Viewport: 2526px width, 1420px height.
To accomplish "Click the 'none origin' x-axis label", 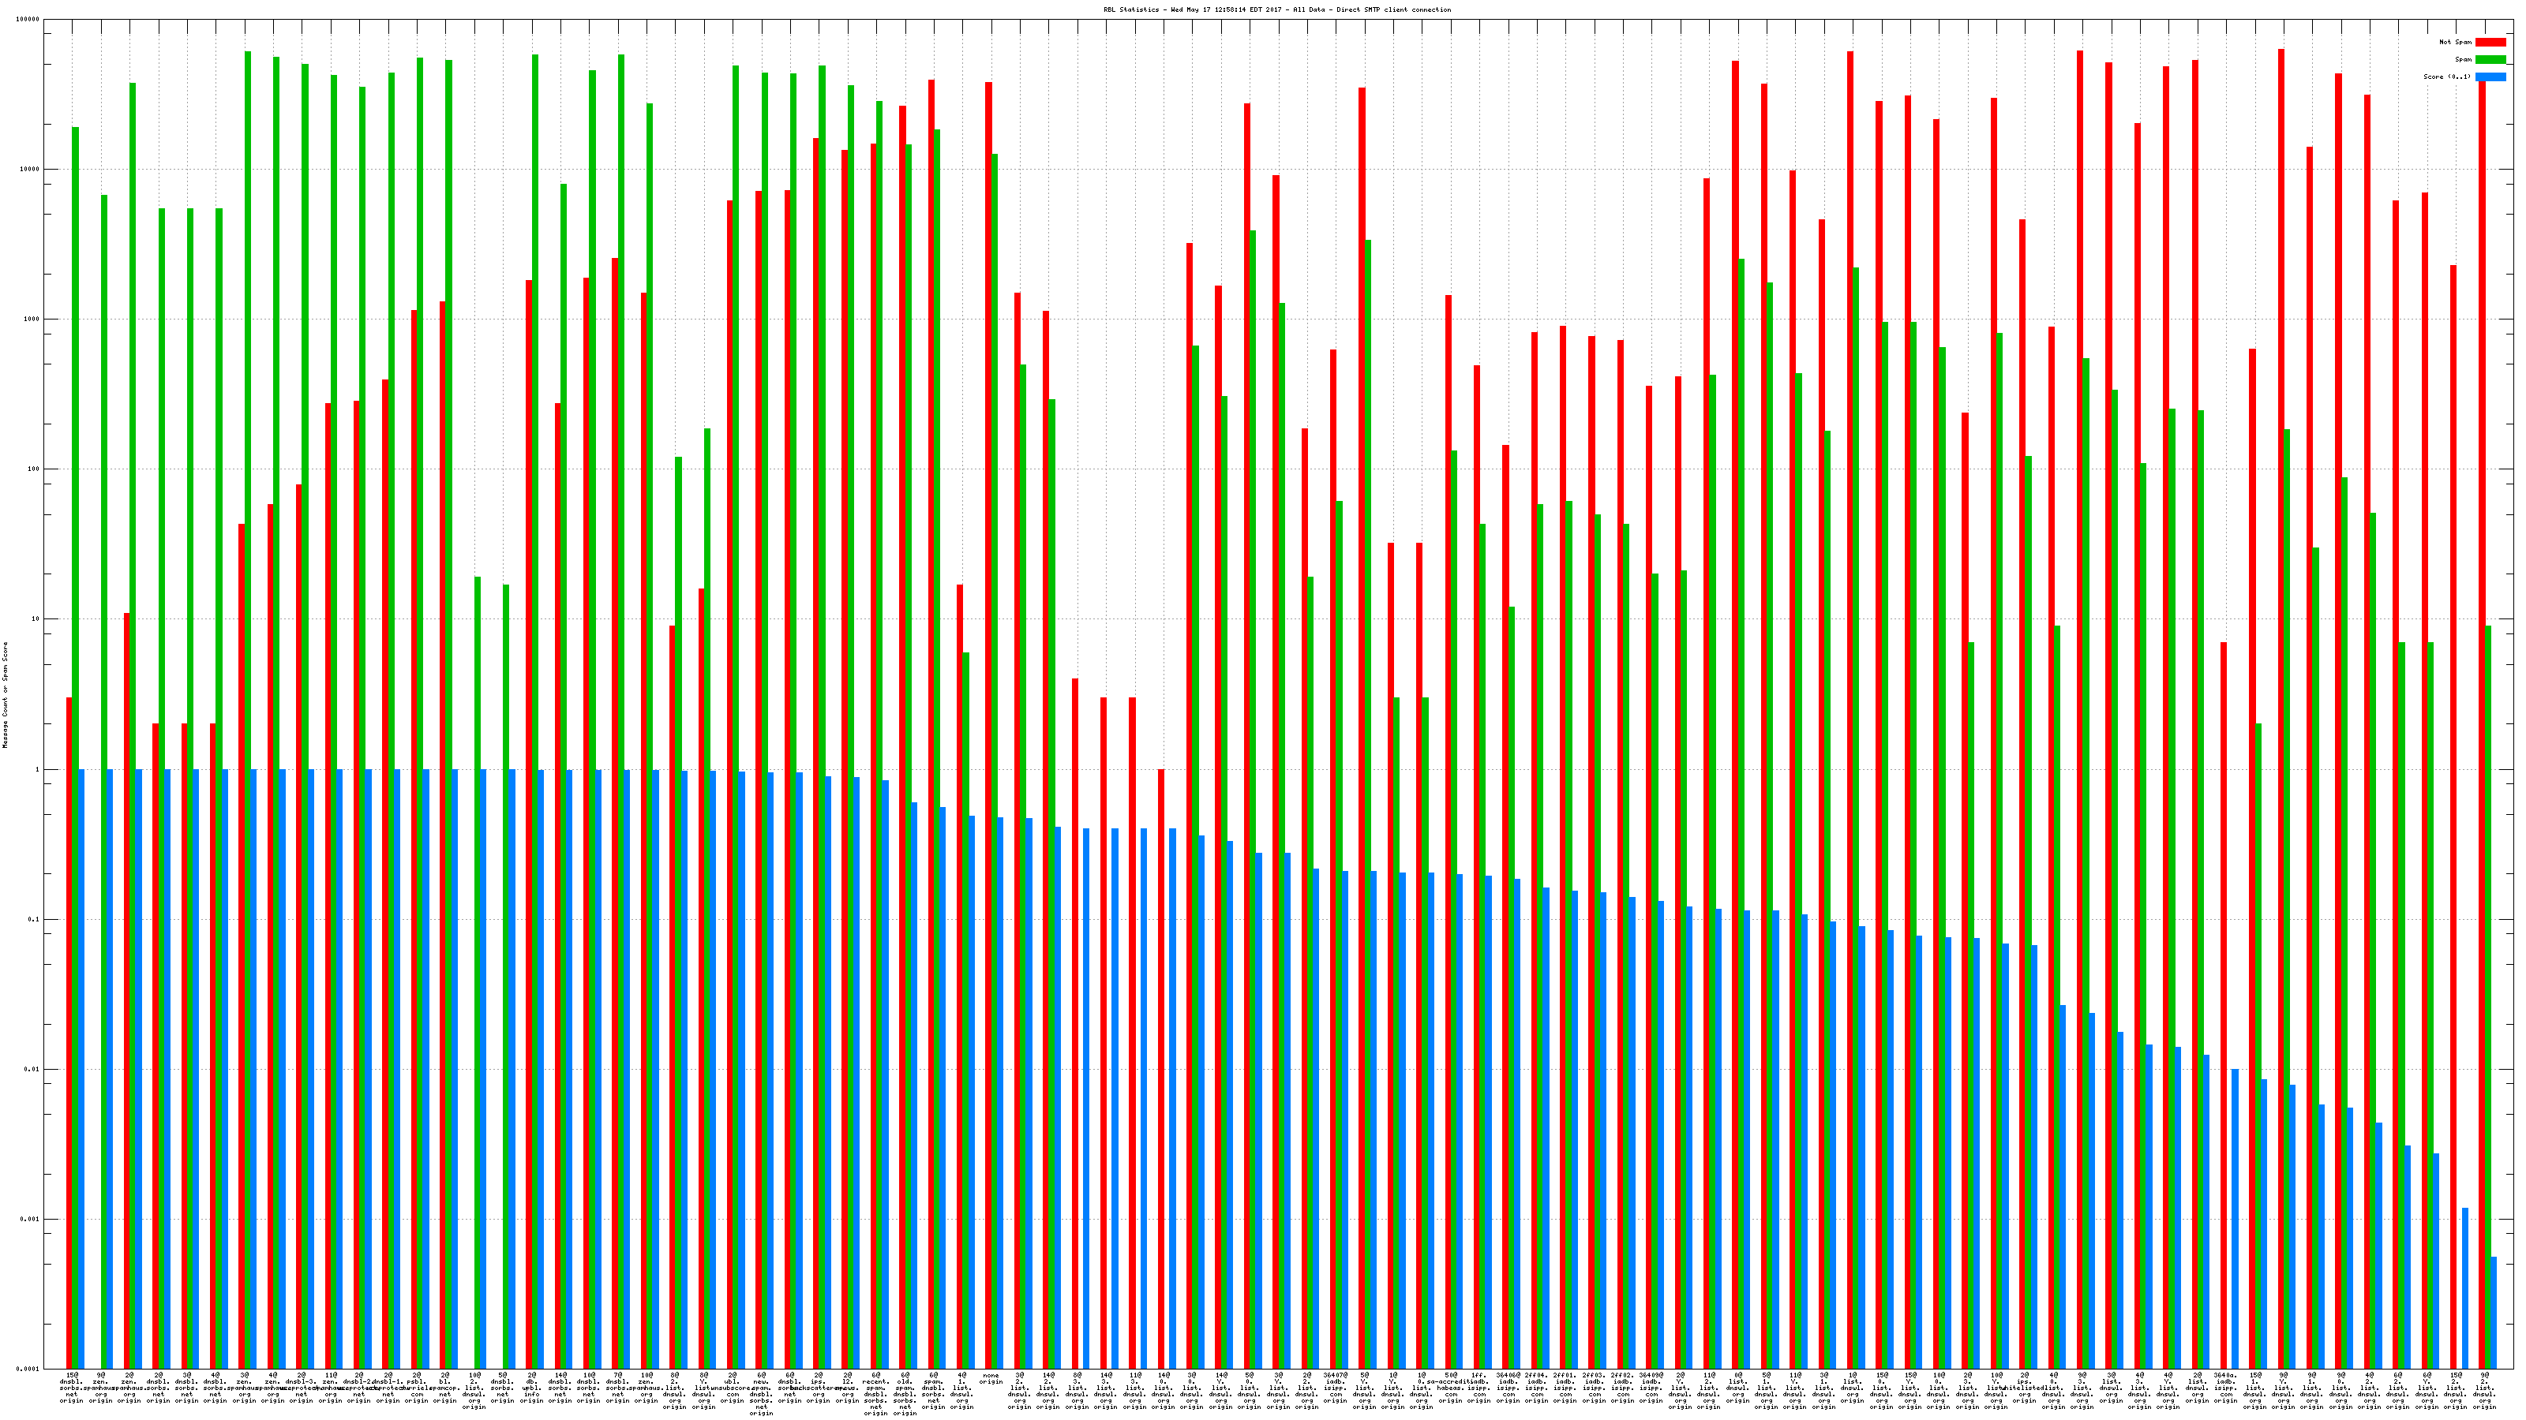I will (991, 1379).
